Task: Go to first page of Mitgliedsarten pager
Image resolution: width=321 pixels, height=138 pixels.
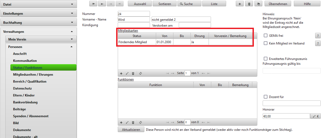Action: [x=168, y=73]
